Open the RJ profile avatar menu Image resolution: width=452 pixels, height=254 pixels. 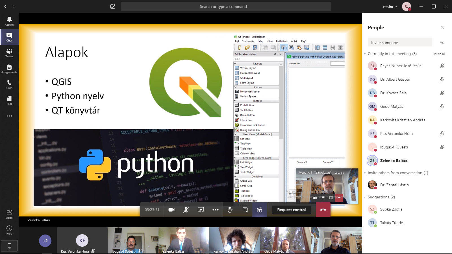[x=406, y=6]
